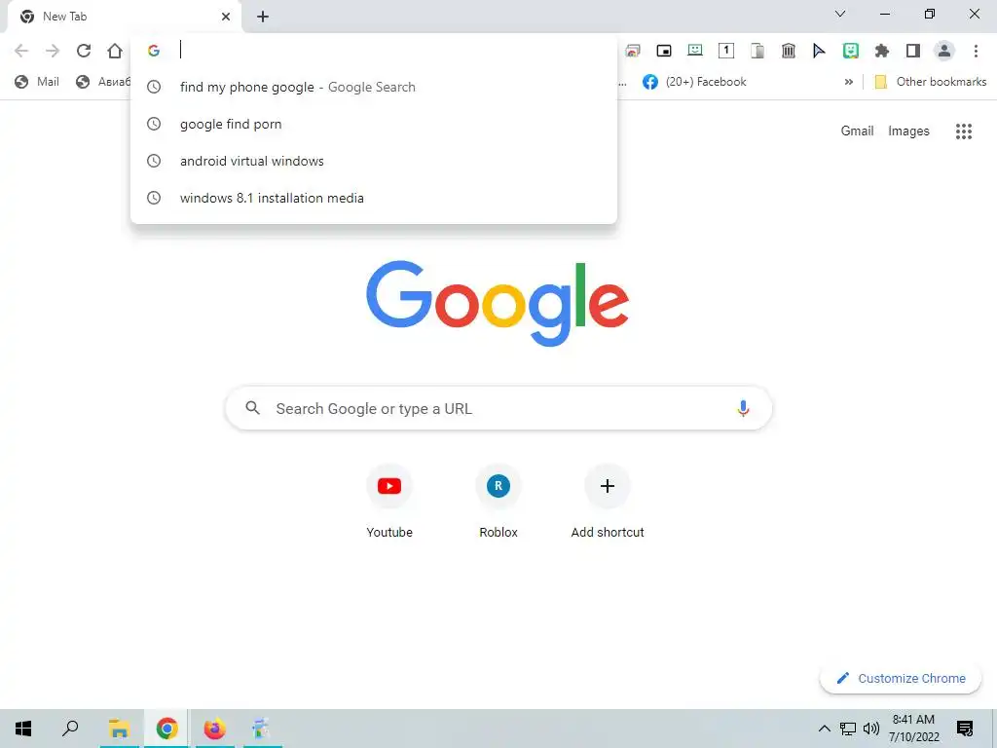This screenshot has width=997, height=748.
Task: Open the profile avatar menu
Action: (944, 51)
